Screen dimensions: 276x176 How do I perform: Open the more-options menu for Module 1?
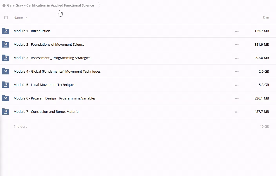236,31
